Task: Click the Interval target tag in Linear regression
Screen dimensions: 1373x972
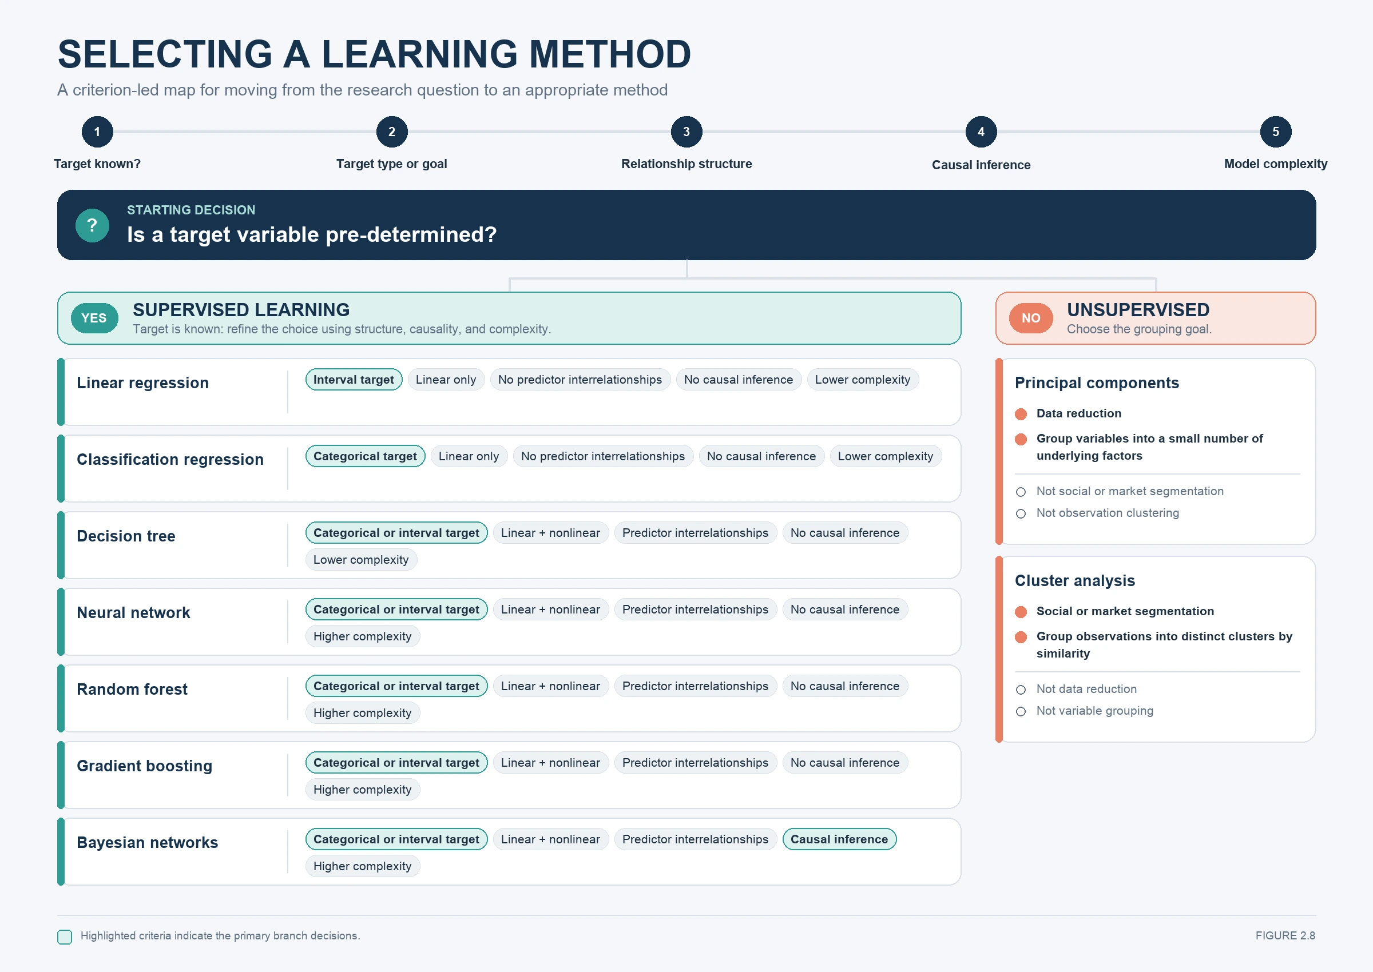Action: 354,380
